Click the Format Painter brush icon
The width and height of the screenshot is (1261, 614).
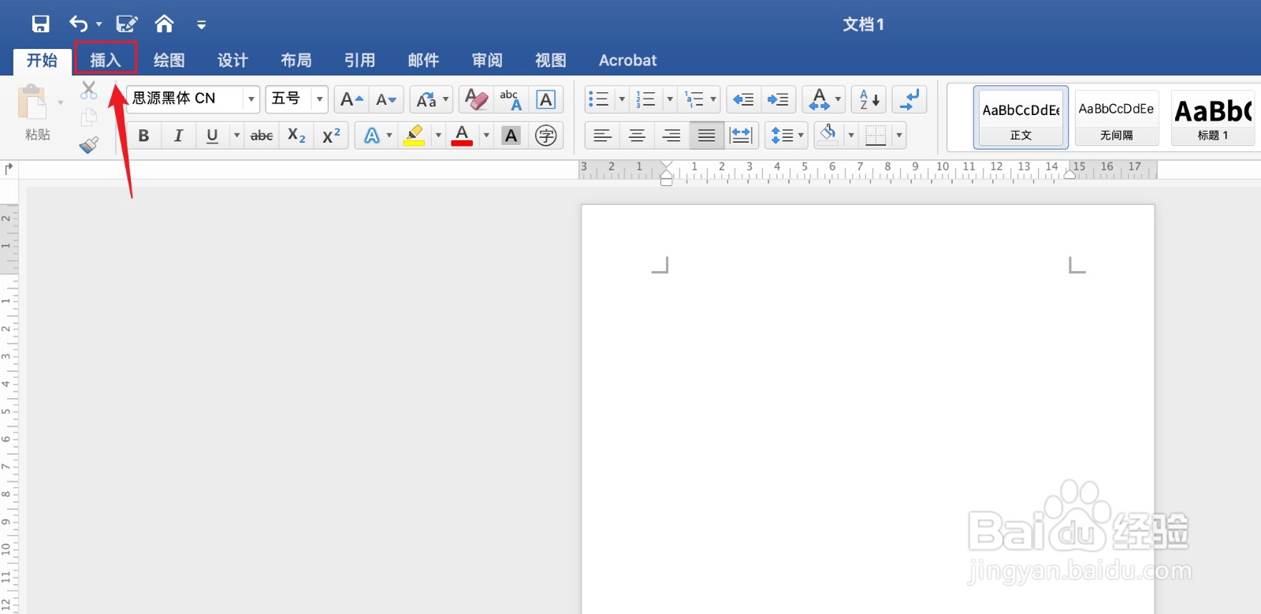pyautogui.click(x=89, y=144)
